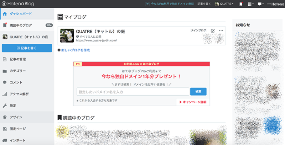Open the QUATRE（キャトル）の庭 blog title link
The width and height of the screenshot is (285, 145).
click(100, 32)
